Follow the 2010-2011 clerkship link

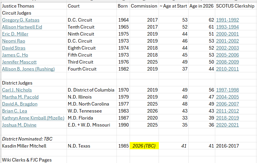[x=228, y=69]
